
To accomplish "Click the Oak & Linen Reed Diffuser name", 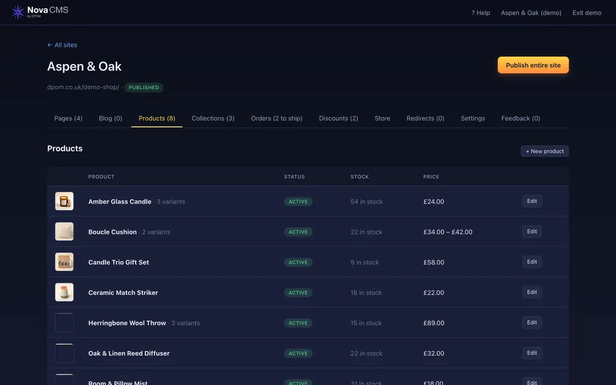I will tap(129, 353).
